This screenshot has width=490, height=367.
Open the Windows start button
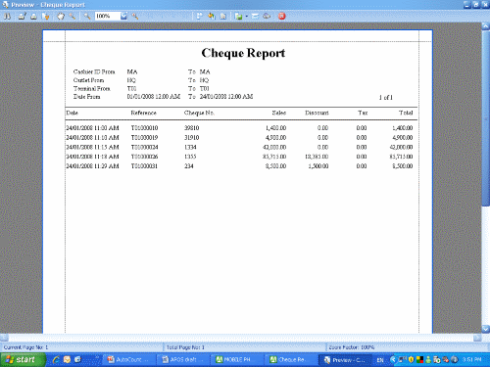click(23, 359)
